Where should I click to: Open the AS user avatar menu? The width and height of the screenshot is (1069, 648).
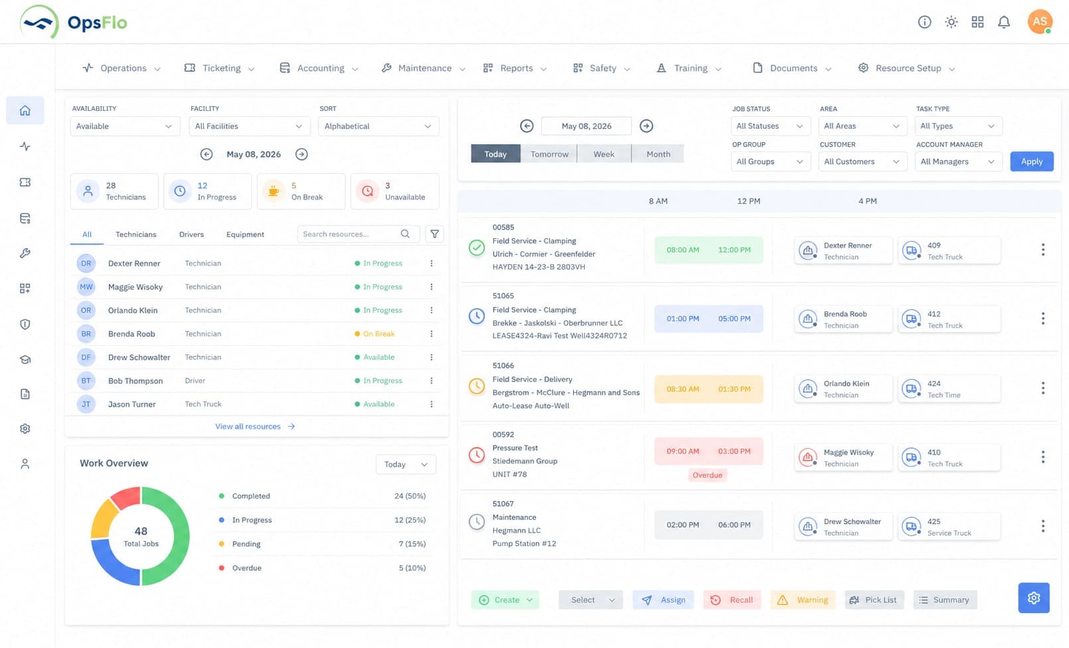click(x=1040, y=21)
